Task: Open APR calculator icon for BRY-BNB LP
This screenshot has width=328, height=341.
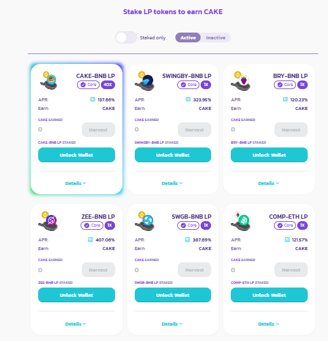Action: [286, 100]
